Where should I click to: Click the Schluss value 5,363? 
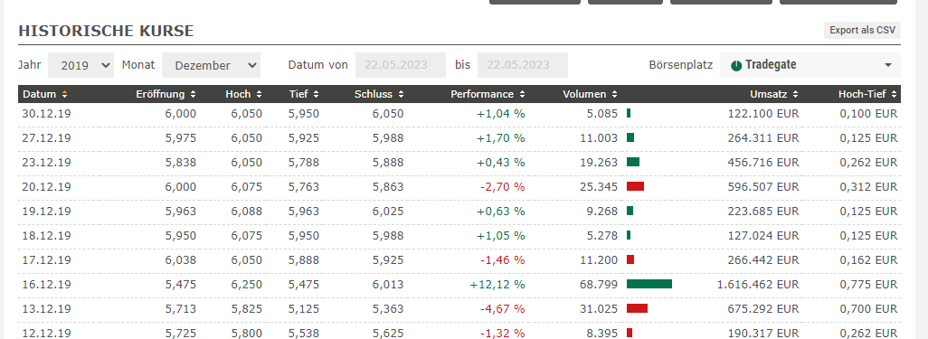click(x=388, y=309)
